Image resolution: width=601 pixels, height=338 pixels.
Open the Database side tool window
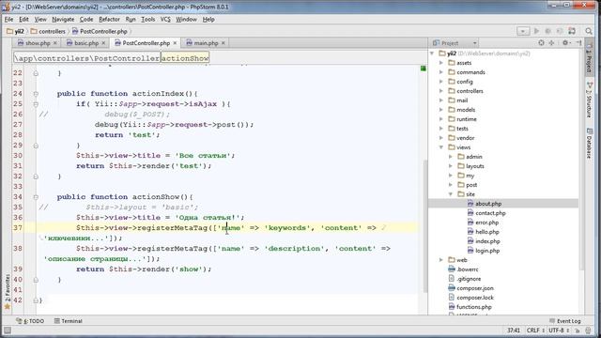pos(590,143)
